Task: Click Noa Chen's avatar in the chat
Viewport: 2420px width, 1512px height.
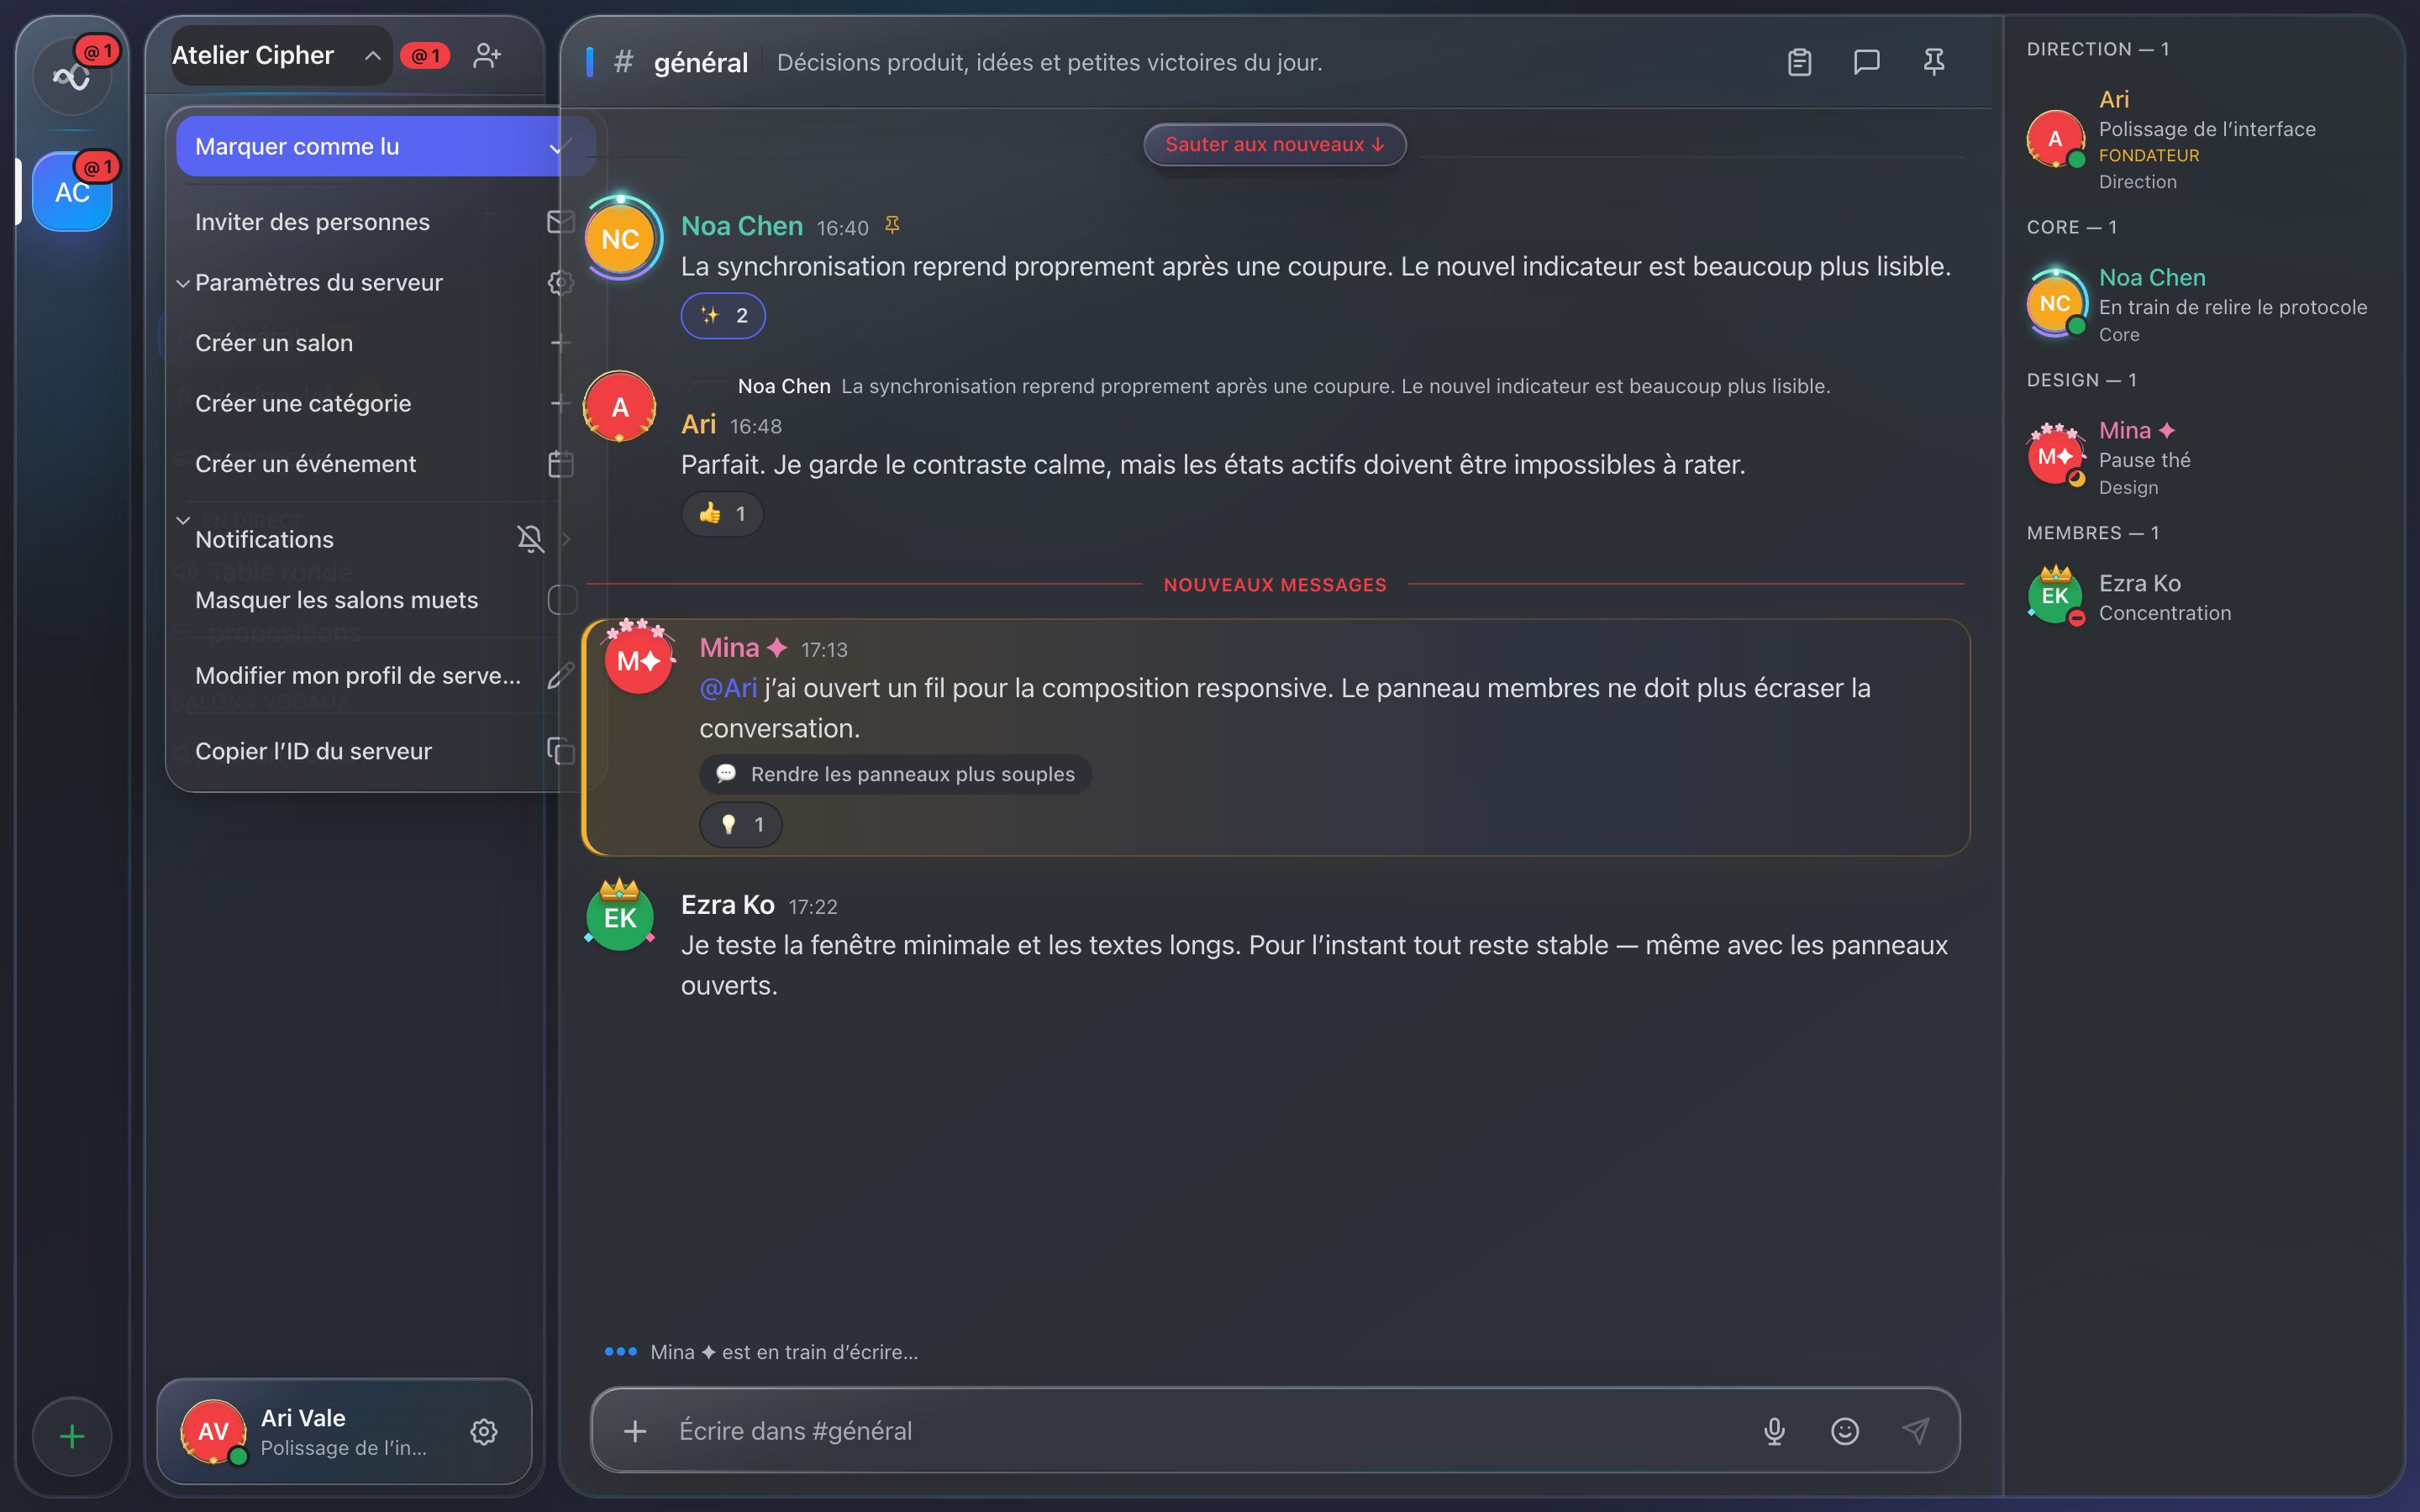Action: 620,239
